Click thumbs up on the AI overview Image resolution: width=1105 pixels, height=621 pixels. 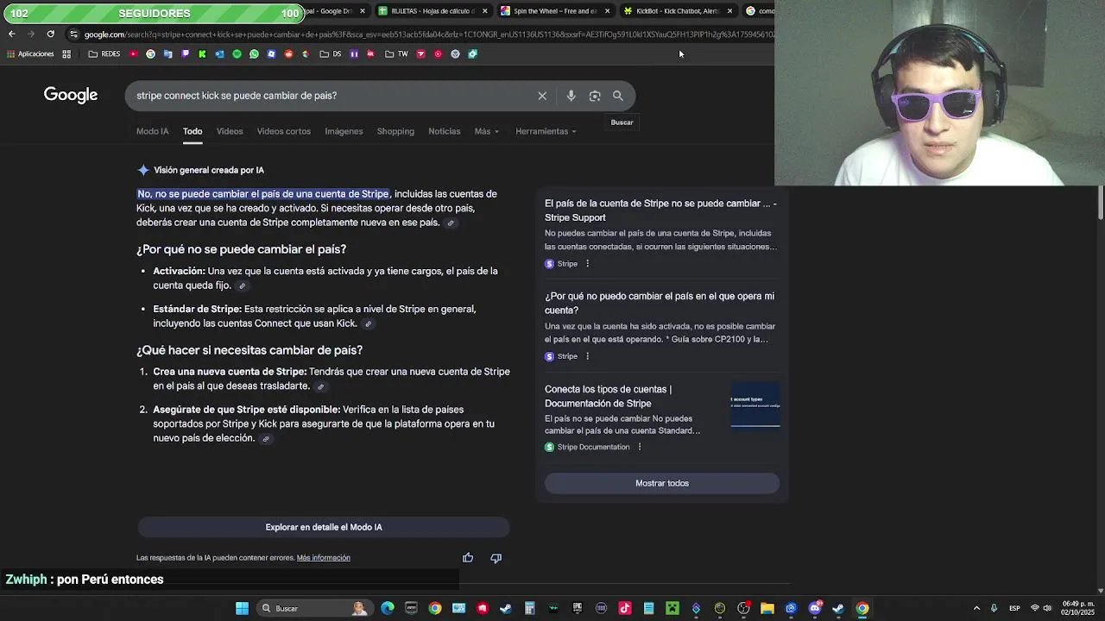tap(468, 558)
